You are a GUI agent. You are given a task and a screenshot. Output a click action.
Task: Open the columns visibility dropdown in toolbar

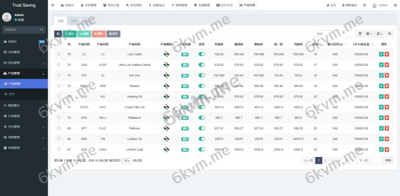point(369,34)
